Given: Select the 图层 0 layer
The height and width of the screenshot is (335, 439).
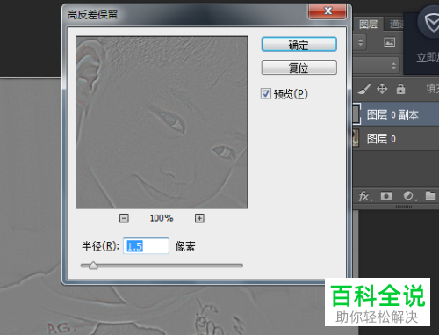Looking at the screenshot, I should [x=396, y=139].
